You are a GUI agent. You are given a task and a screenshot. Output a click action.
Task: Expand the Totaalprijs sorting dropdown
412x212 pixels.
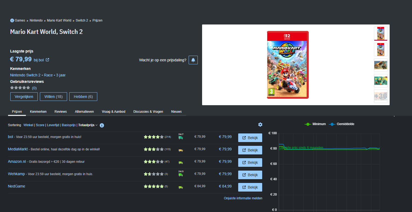(88, 125)
